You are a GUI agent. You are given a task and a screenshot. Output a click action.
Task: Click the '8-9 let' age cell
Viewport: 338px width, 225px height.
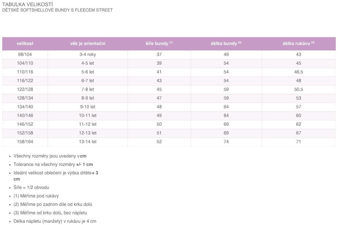88,98
